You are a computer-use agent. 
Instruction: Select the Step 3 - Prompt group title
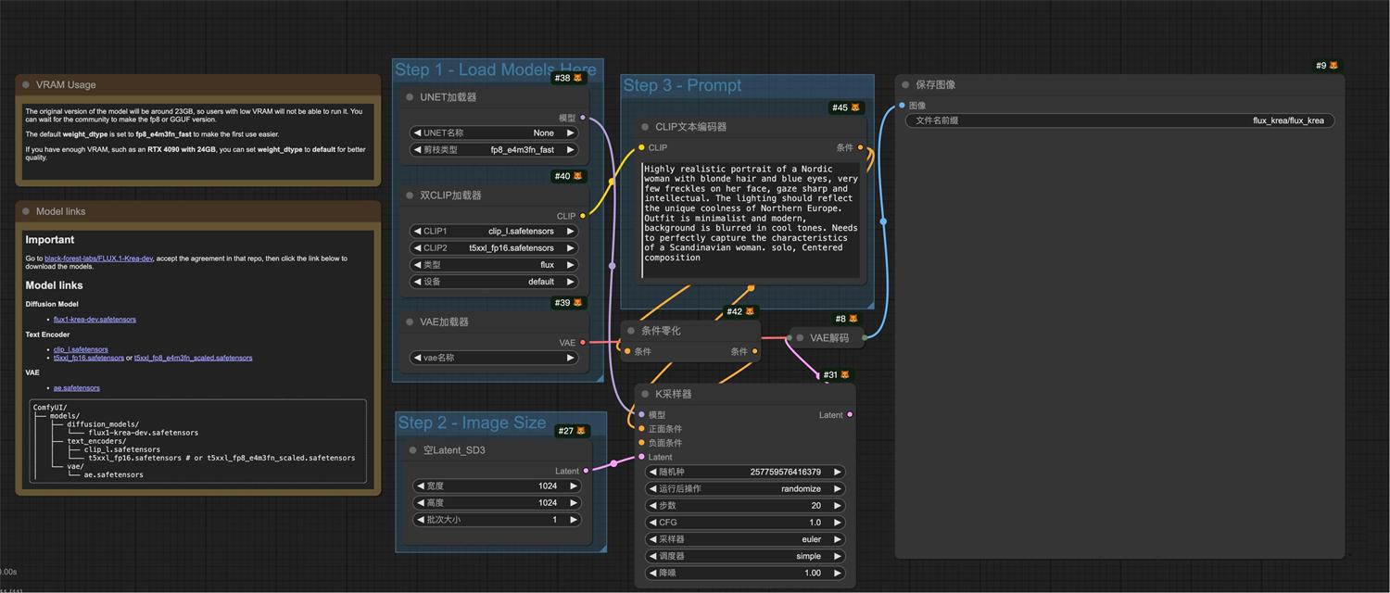pos(682,85)
